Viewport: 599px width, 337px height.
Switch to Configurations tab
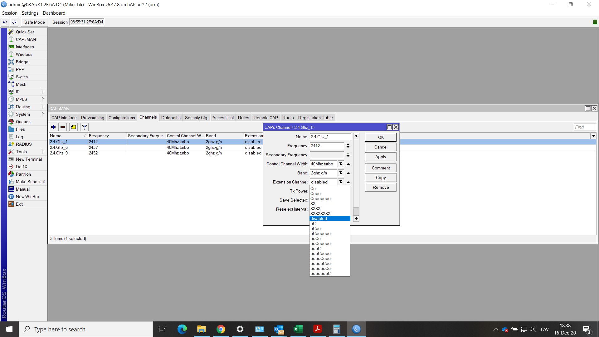coord(122,118)
